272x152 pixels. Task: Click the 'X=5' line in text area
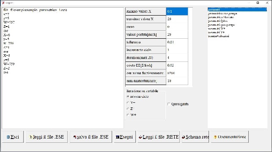[x=7, y=56]
